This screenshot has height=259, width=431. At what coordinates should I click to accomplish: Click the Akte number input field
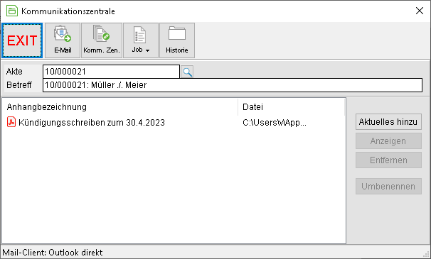(111, 72)
